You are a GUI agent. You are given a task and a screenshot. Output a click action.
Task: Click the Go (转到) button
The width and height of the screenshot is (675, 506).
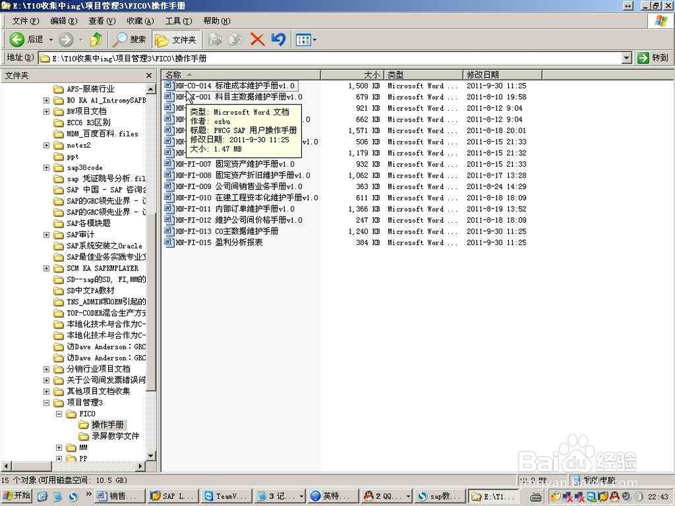tap(653, 57)
